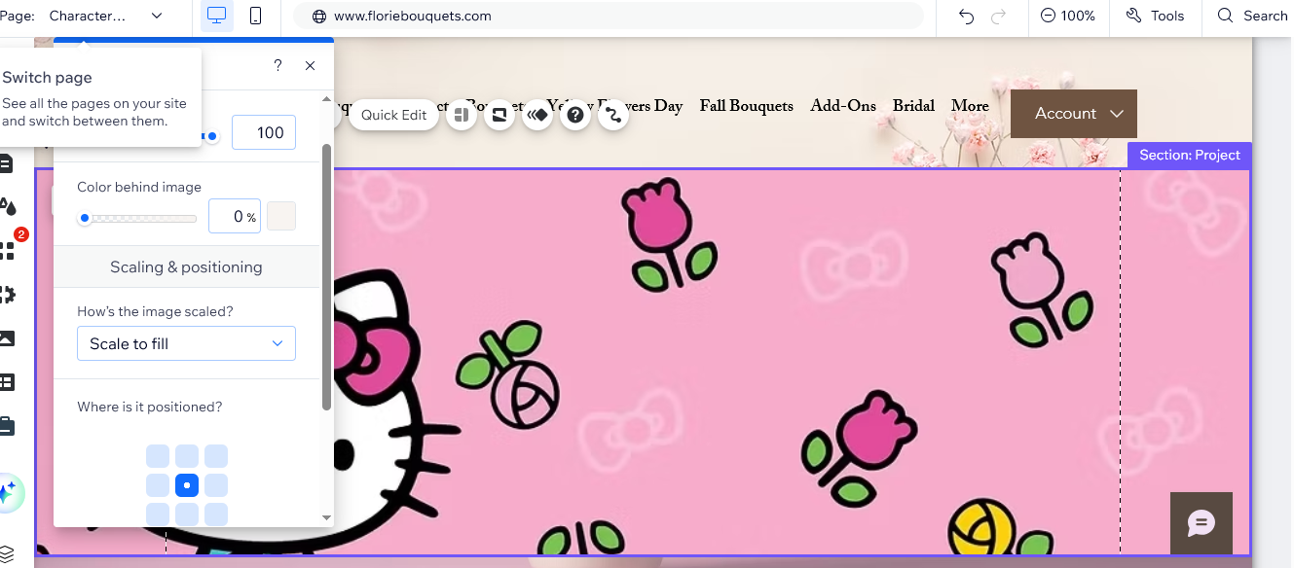1294x568 pixels.
Task: Click the help question mark in floating toolbar
Action: click(x=575, y=115)
